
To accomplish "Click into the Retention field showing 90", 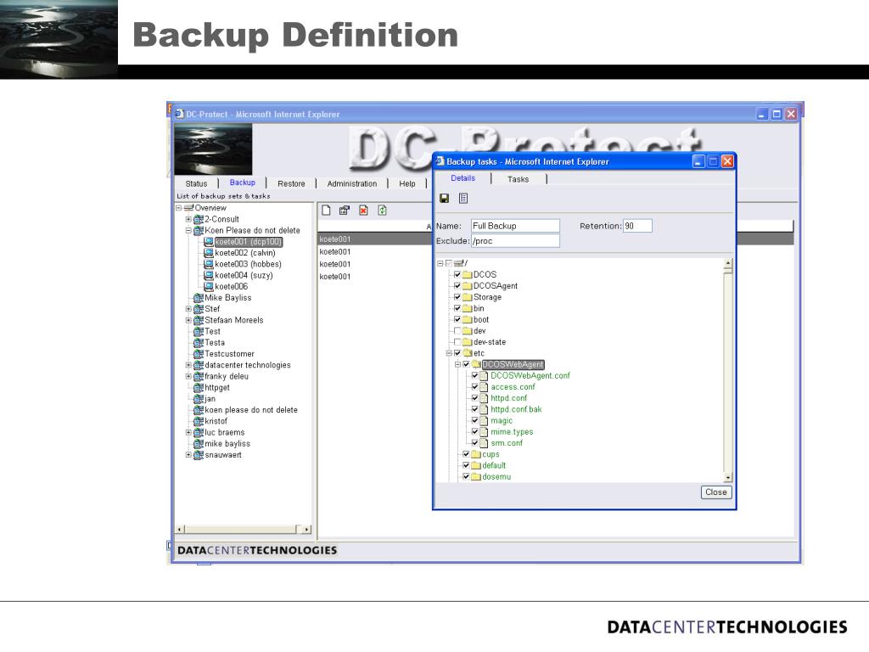I will pos(637,226).
